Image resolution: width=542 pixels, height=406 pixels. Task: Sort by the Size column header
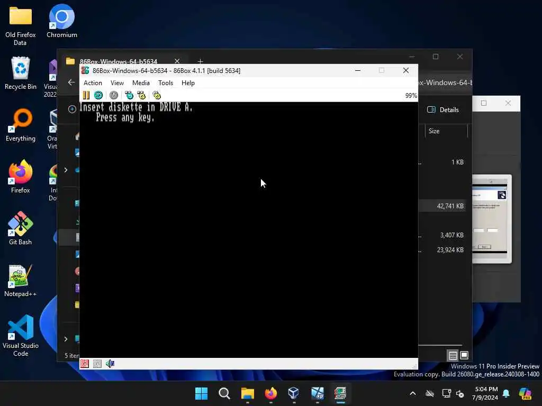434,131
